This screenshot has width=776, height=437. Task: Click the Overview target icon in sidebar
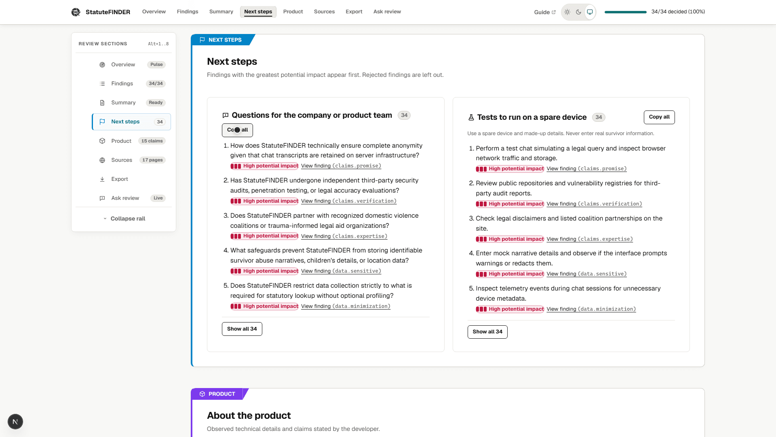point(102,65)
